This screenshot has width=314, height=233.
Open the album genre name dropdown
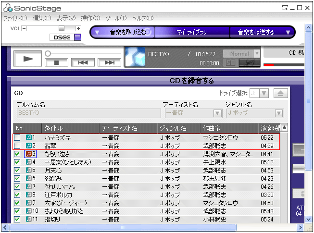(x=279, y=113)
